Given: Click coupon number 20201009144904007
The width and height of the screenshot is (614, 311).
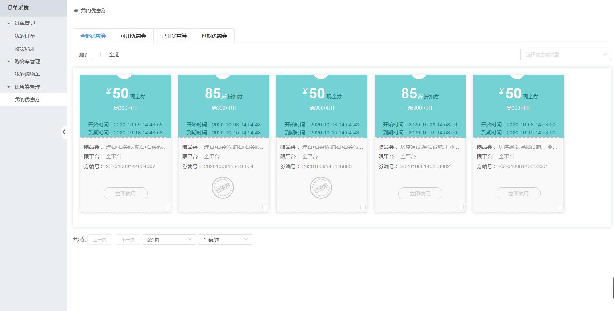Looking at the screenshot, I should [131, 166].
